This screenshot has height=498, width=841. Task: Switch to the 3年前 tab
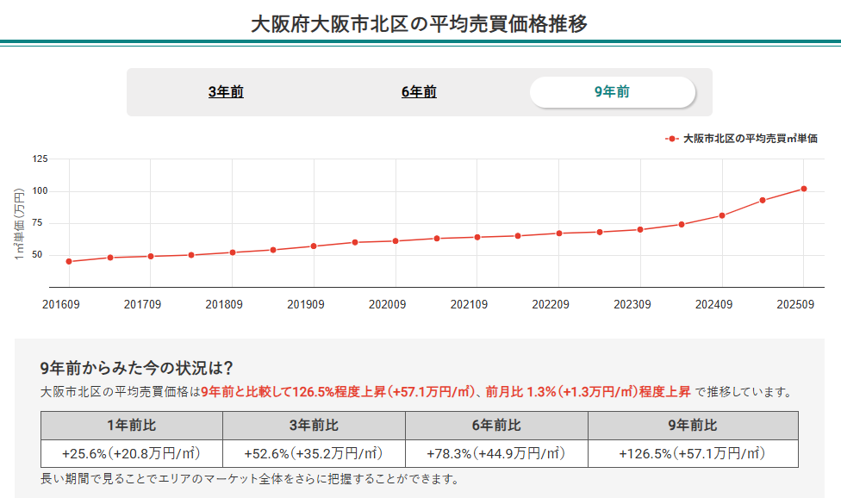pos(226,92)
